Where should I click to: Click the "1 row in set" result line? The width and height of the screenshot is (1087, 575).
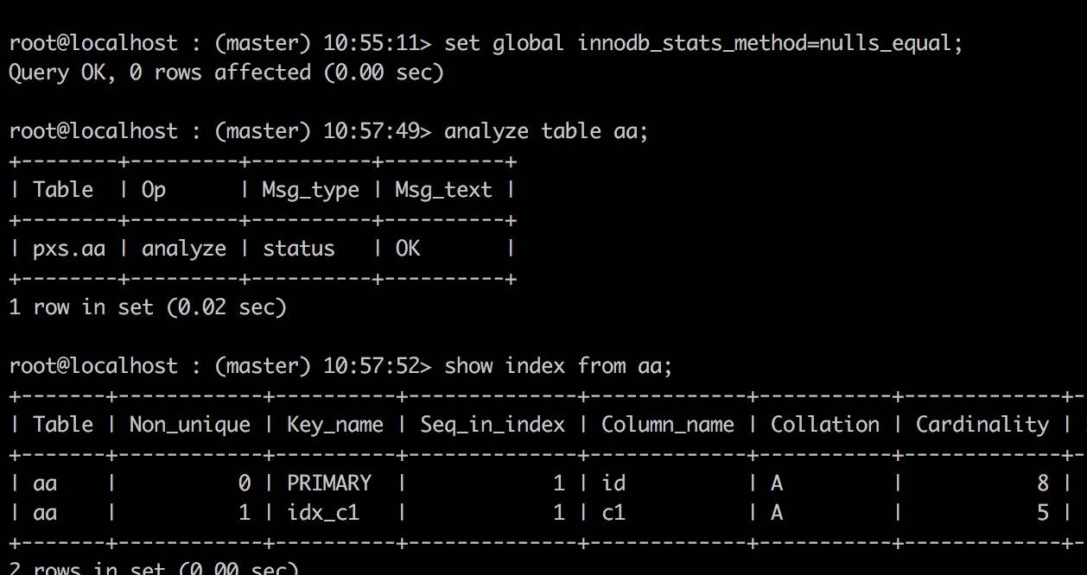point(147,306)
